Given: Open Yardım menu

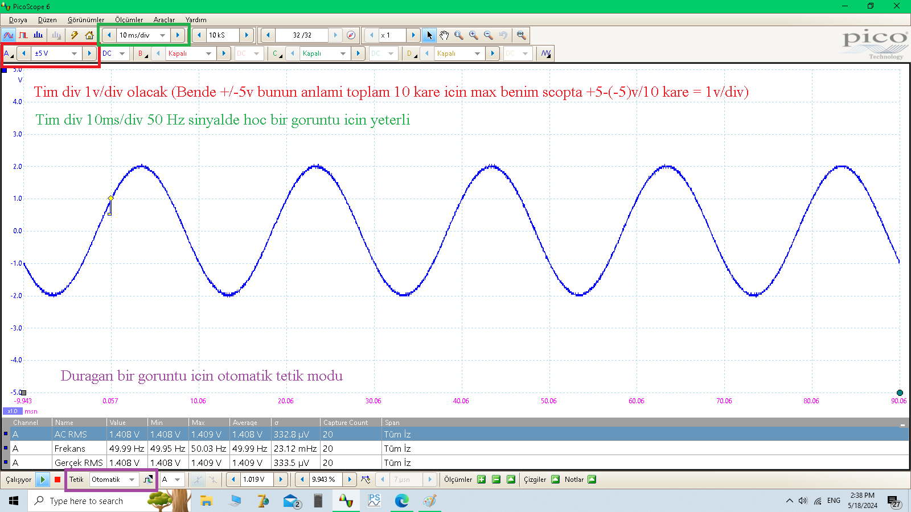Looking at the screenshot, I should [196, 20].
